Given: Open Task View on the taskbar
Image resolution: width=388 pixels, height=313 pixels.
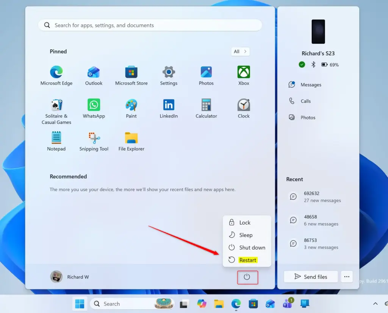Looking at the screenshot, I should click(x=184, y=304).
